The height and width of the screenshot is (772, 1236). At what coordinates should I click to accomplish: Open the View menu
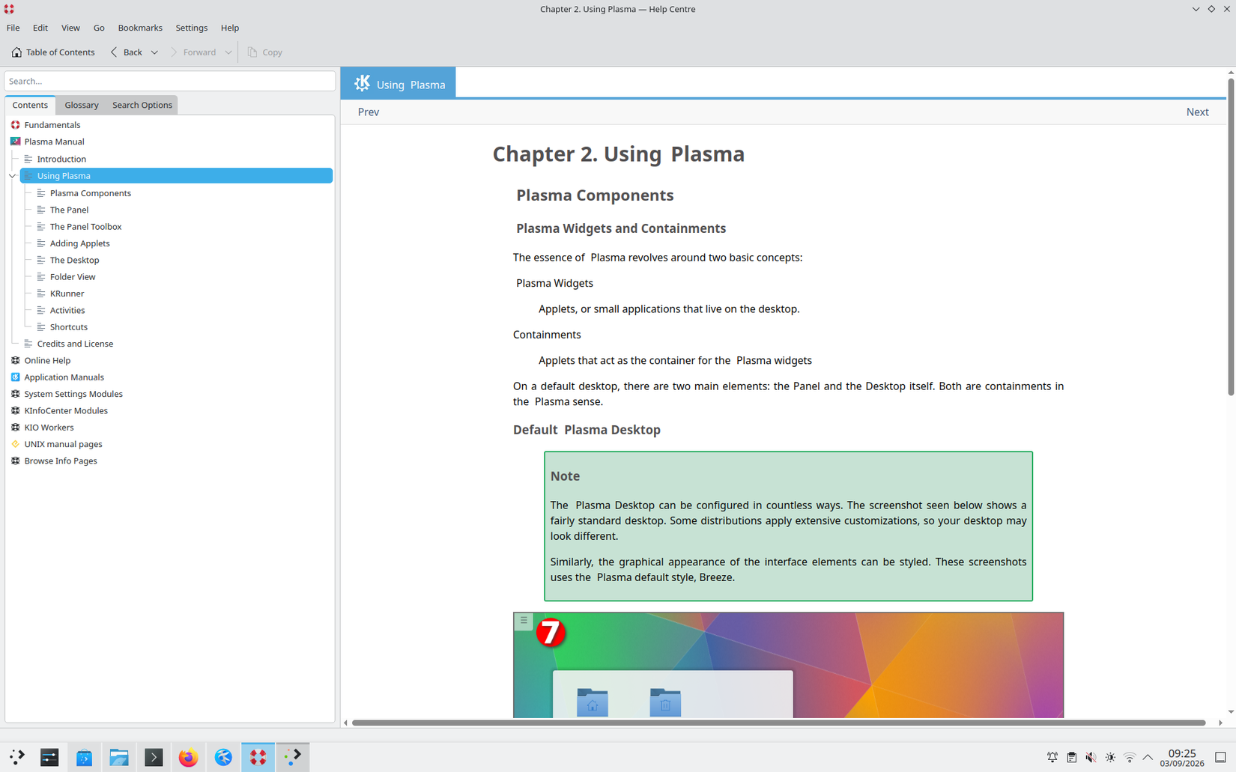click(70, 28)
